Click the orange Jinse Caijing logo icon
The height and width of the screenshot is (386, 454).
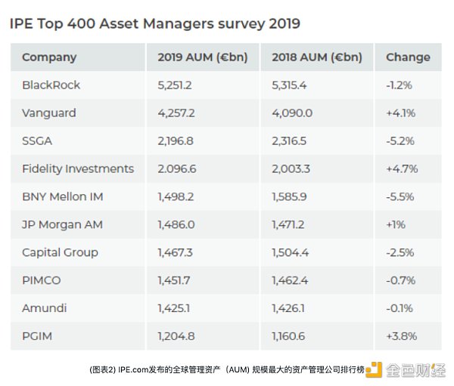[374, 369]
